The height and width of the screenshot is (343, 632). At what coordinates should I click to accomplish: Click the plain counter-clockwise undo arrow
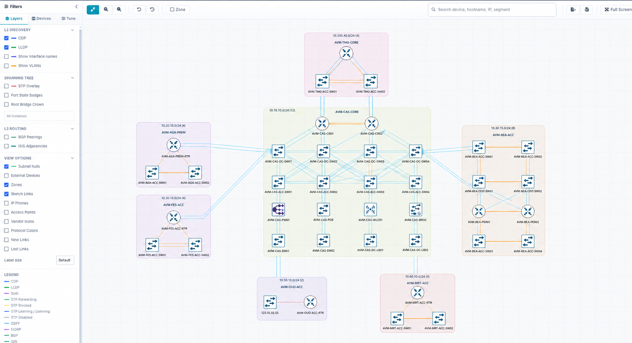click(x=139, y=10)
